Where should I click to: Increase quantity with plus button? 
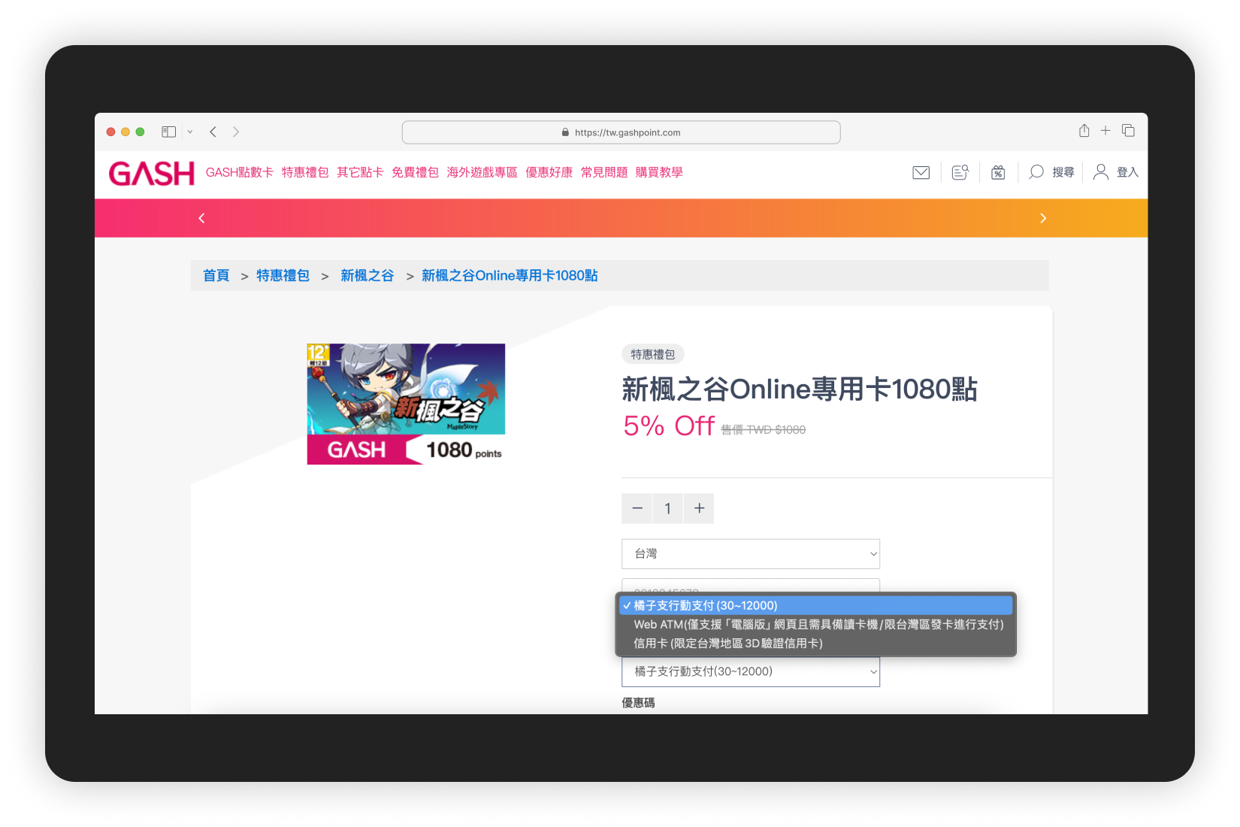coord(699,508)
